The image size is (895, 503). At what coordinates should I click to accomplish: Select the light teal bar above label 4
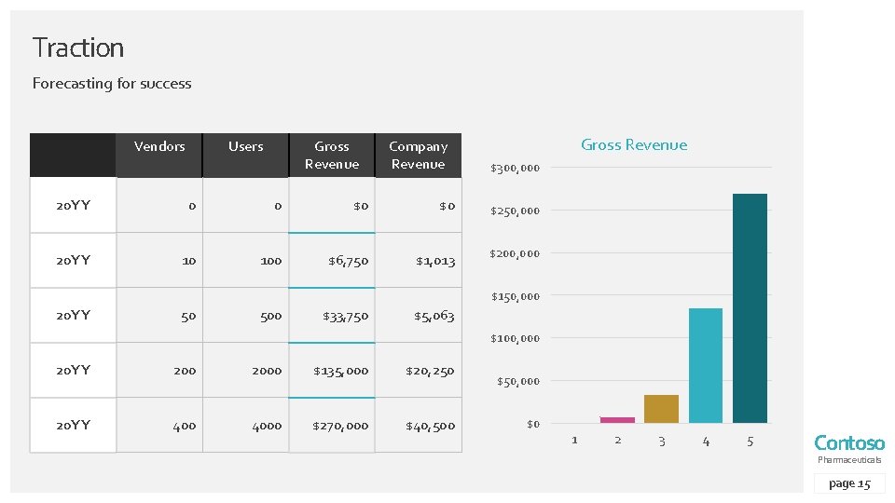pyautogui.click(x=706, y=365)
